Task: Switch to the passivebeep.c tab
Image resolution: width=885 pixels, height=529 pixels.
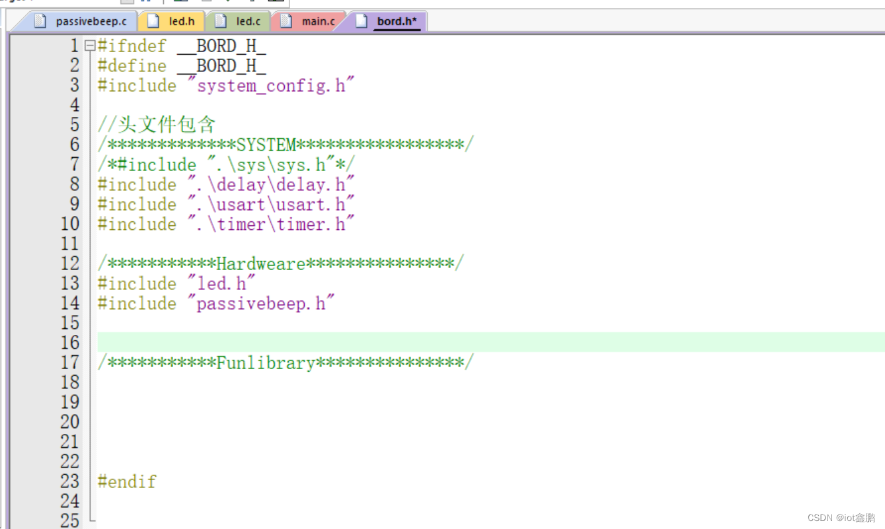Action: coord(81,21)
